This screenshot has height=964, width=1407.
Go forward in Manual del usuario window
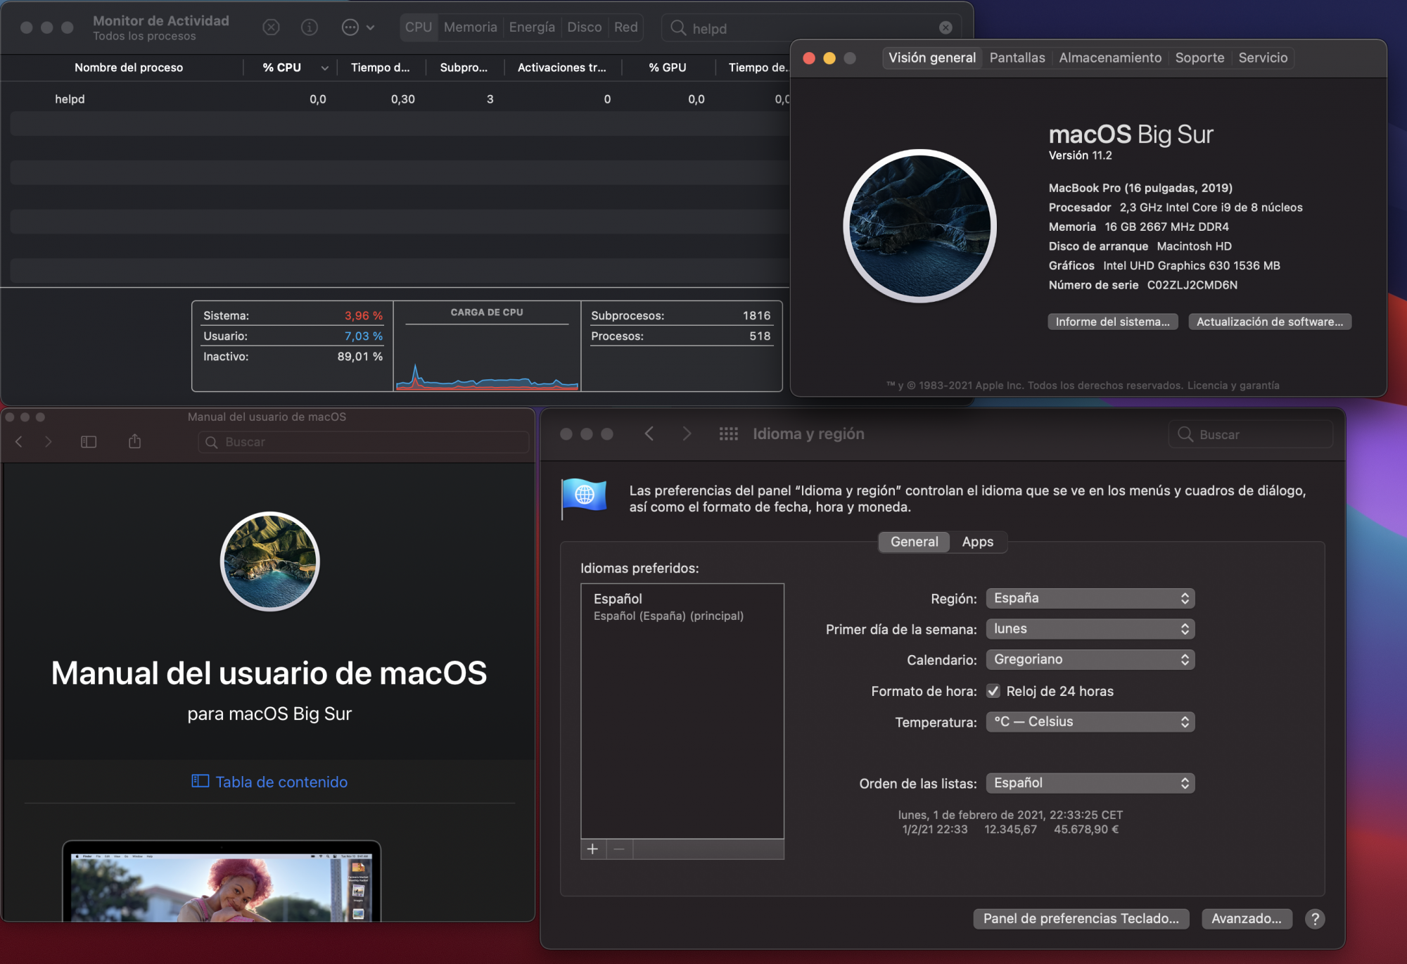[x=49, y=442]
